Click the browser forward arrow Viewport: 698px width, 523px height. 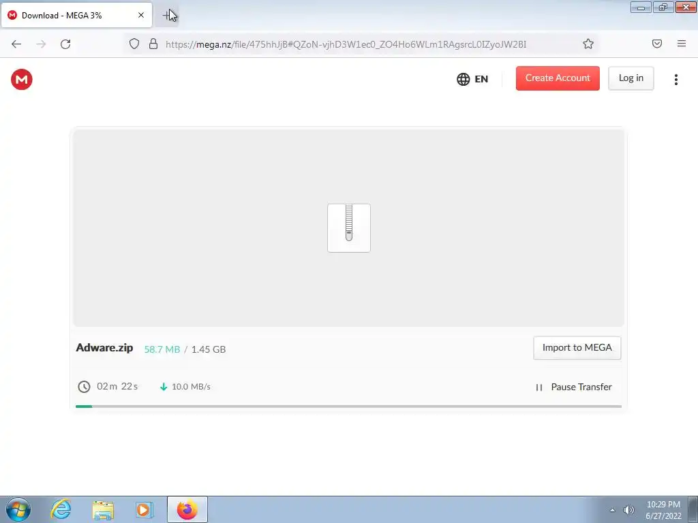coord(41,44)
